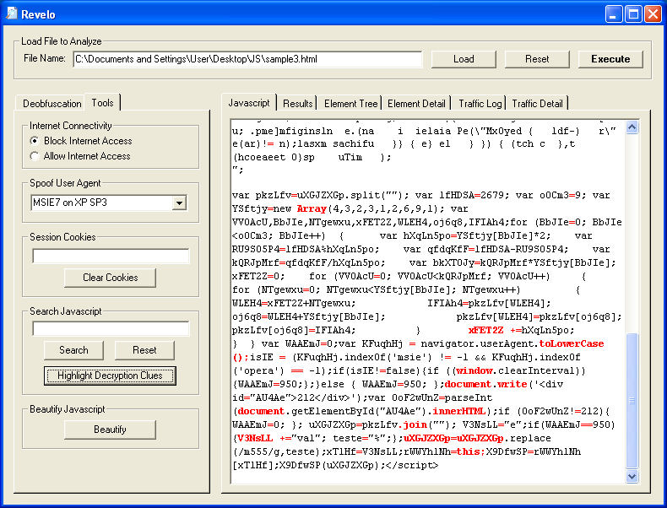Reset the loaded file
Screen dimensions: 667x508
click(x=537, y=59)
